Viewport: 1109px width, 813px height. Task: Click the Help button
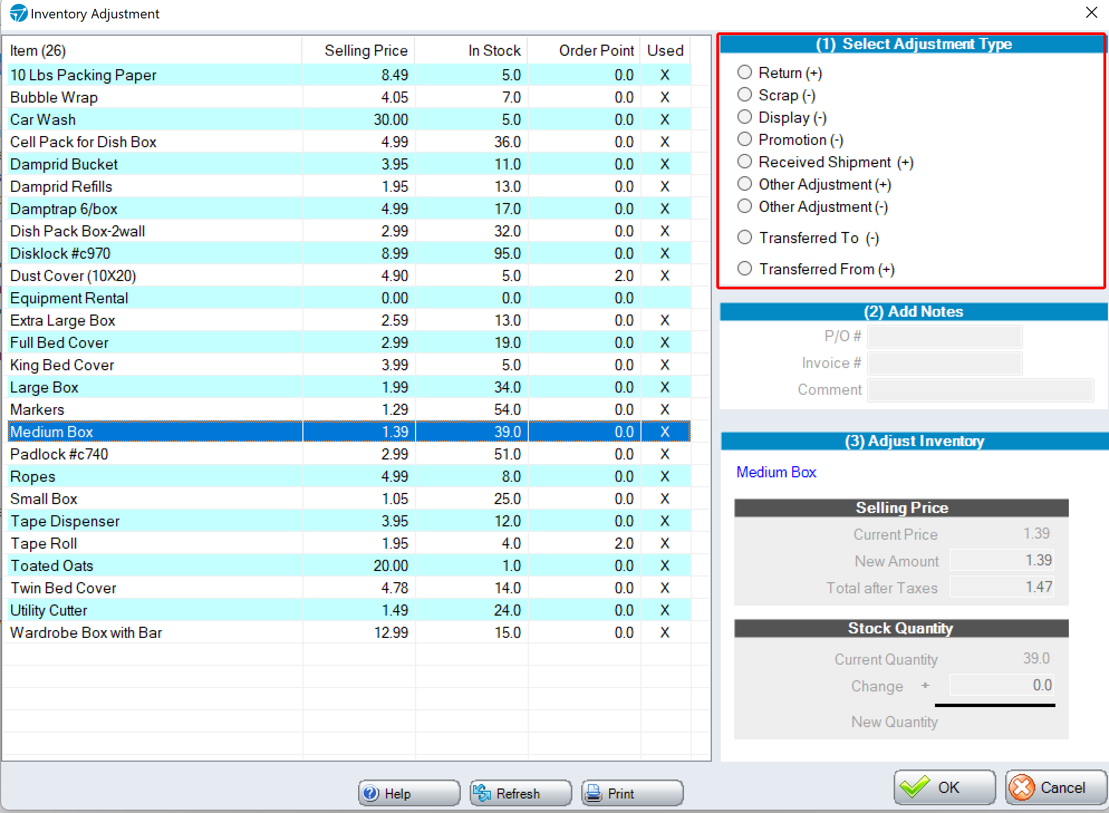(x=409, y=793)
